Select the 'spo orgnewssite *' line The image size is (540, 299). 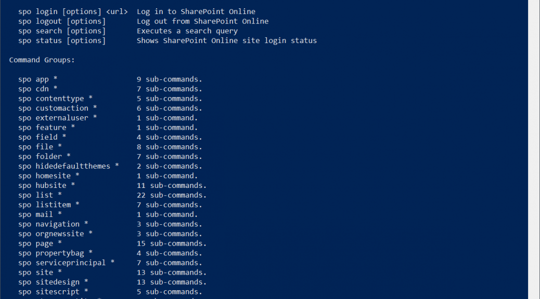[56, 234]
